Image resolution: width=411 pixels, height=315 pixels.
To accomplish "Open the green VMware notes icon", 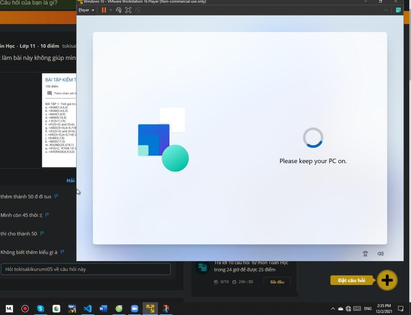I will click(398, 10).
